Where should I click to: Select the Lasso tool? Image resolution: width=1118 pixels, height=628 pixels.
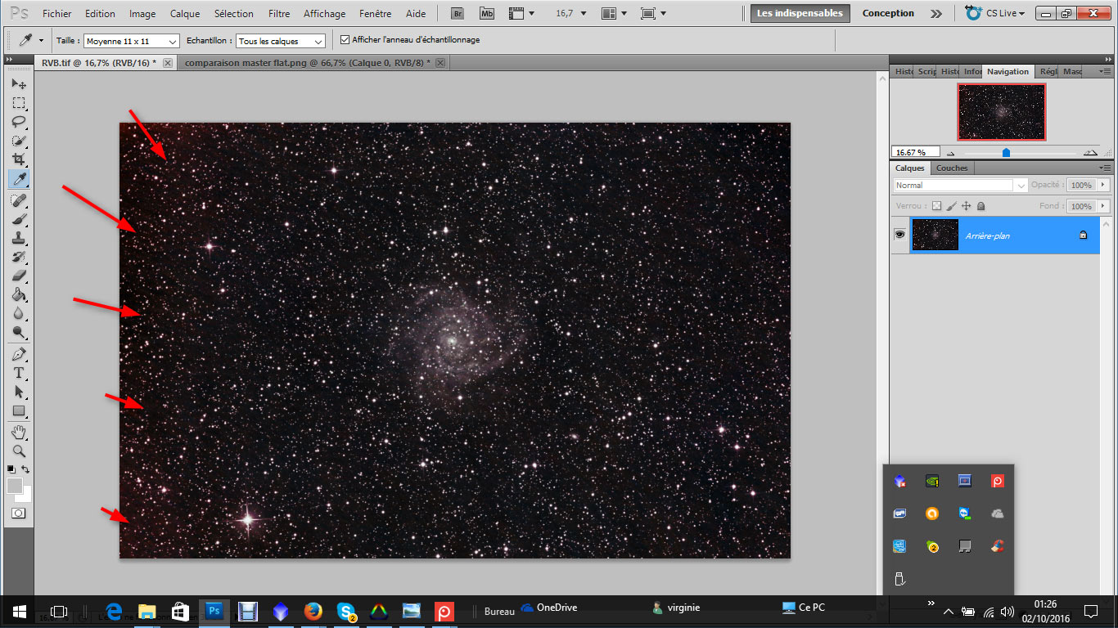pos(18,122)
